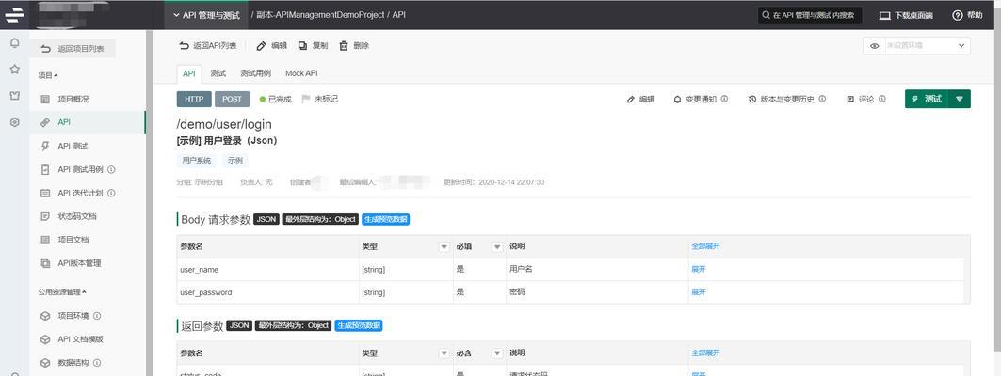Click the shirt-shaped sidebar icon
Screen dimensions: 1001x376
tap(14, 96)
